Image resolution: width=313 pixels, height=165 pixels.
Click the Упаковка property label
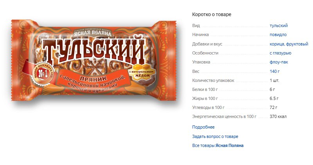(201, 62)
